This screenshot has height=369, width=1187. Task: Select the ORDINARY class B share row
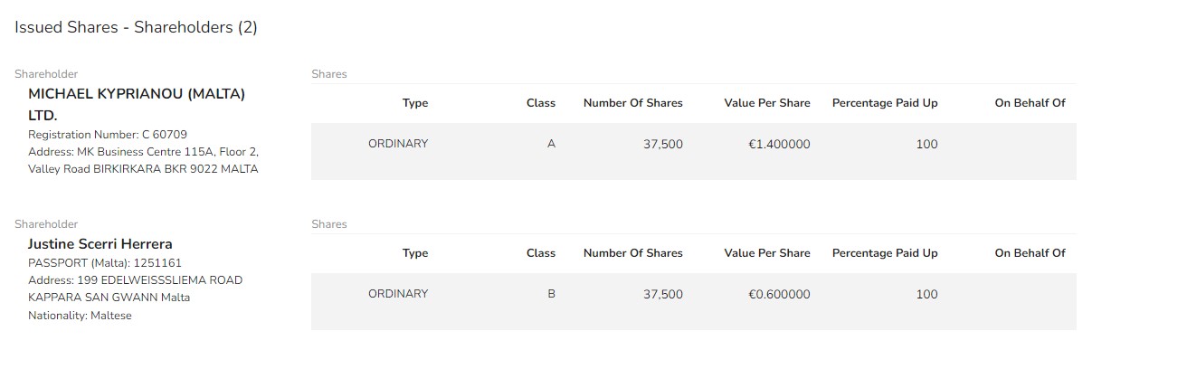694,301
